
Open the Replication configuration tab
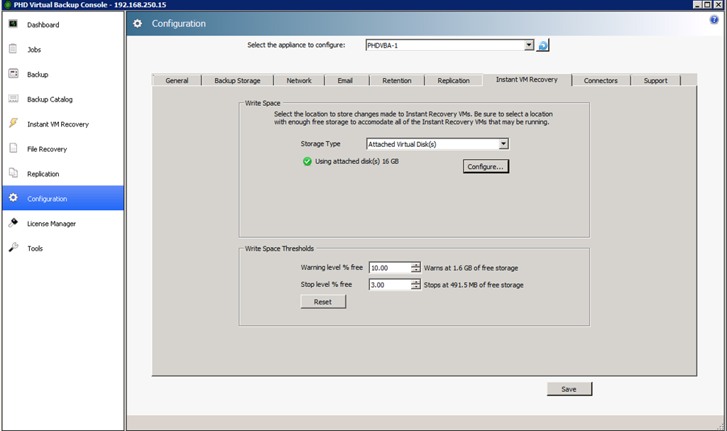coord(454,80)
